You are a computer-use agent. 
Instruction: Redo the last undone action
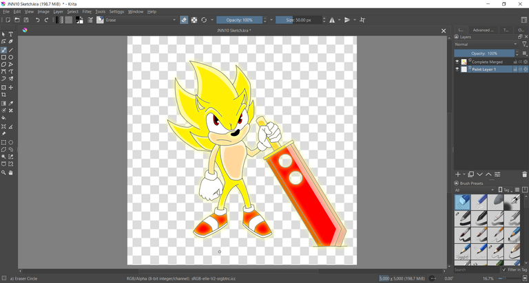pyautogui.click(x=47, y=20)
